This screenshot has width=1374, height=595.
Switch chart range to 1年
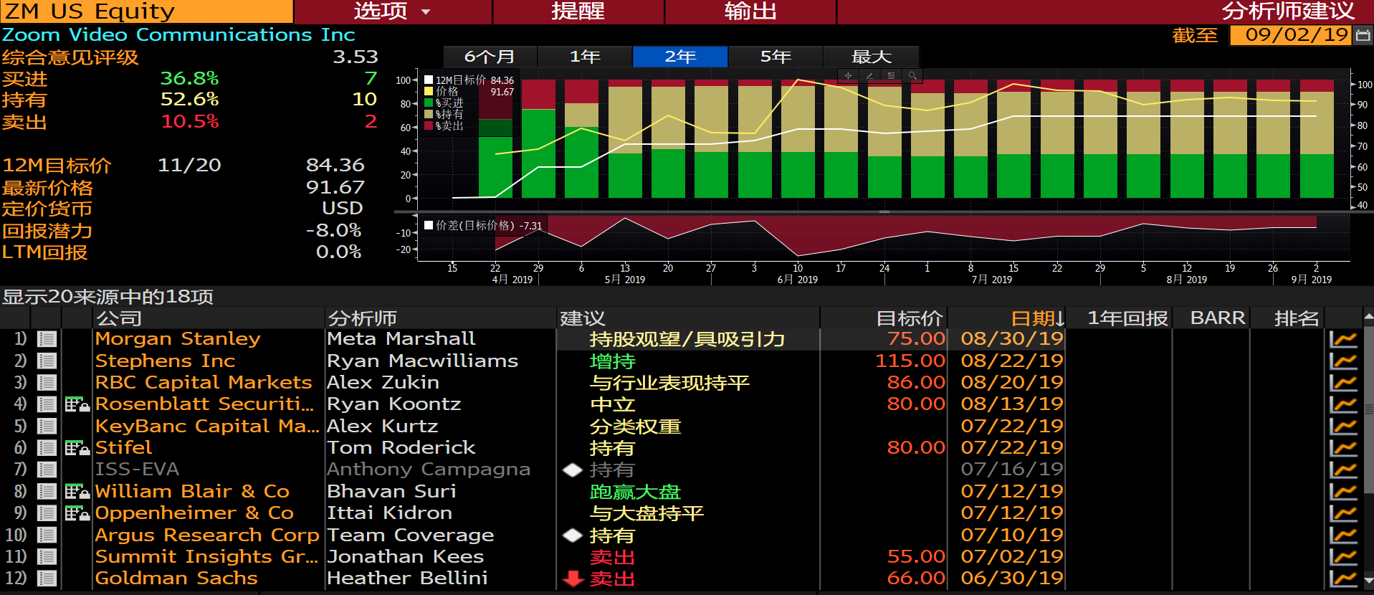pyautogui.click(x=585, y=57)
